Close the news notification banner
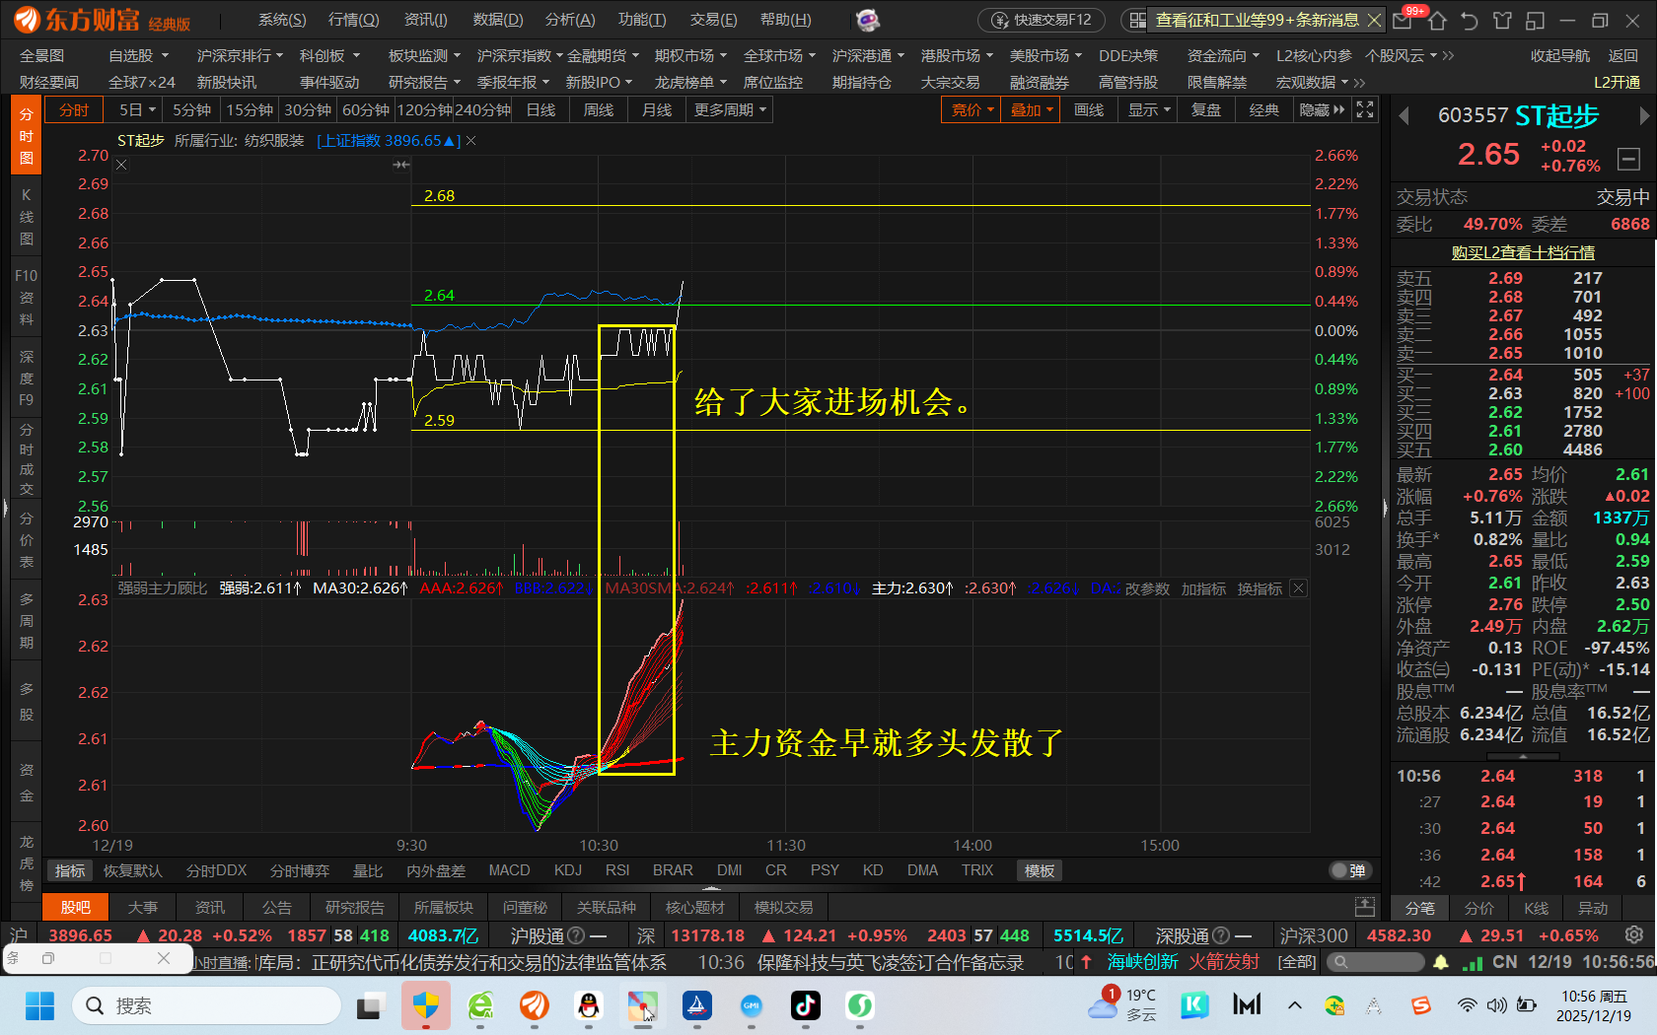 1374,20
